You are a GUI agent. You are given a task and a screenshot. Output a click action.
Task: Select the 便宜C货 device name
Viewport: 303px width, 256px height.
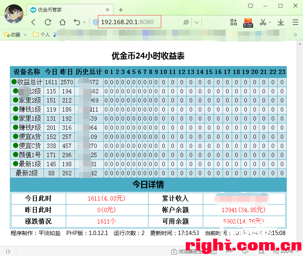[x=30, y=146]
